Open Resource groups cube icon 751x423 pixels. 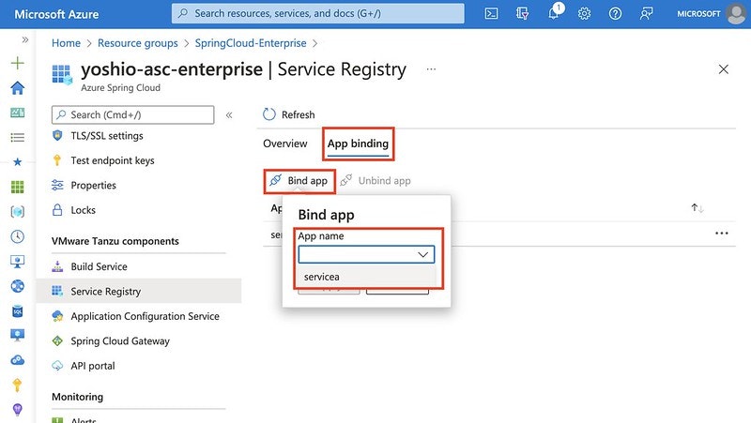coord(18,212)
